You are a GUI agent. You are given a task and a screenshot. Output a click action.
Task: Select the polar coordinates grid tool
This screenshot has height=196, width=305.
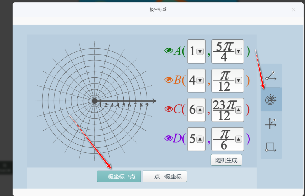(x=271, y=99)
